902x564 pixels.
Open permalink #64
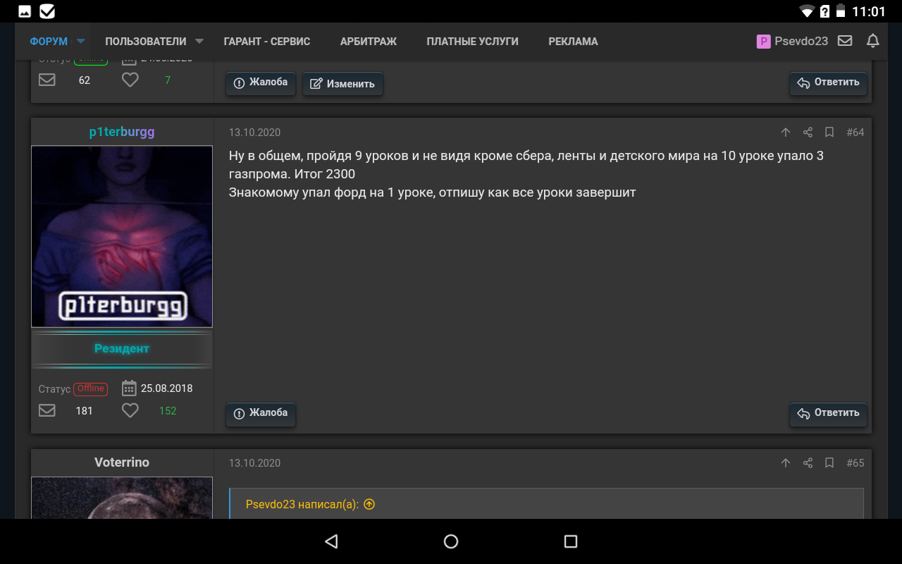click(x=855, y=133)
